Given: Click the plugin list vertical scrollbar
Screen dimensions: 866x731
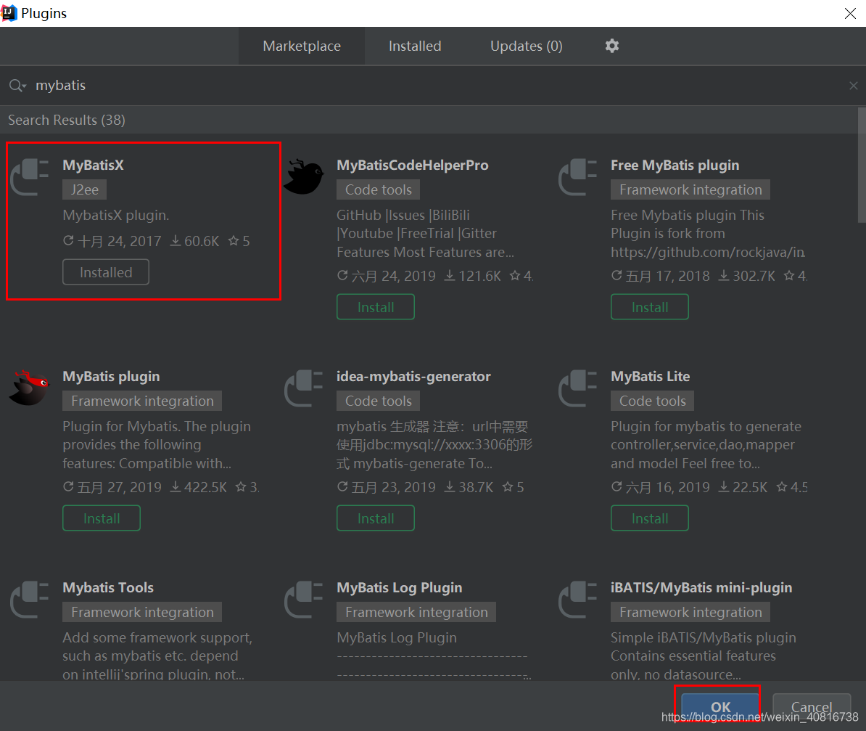Looking at the screenshot, I should [x=862, y=166].
